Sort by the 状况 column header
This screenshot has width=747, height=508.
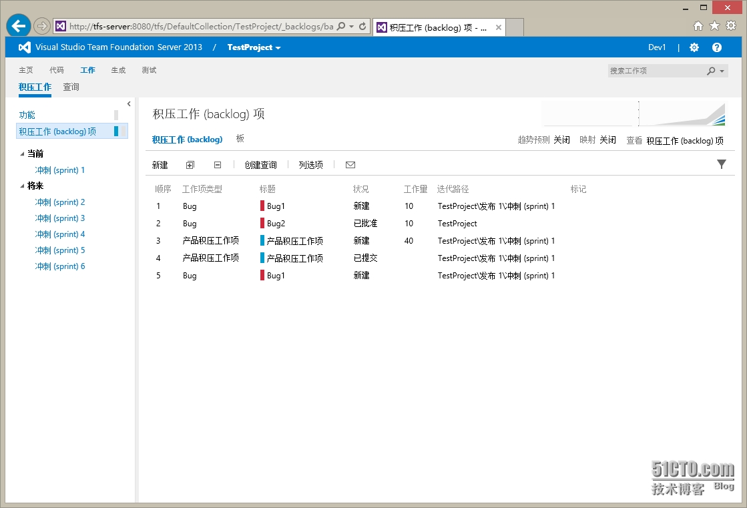click(x=360, y=189)
